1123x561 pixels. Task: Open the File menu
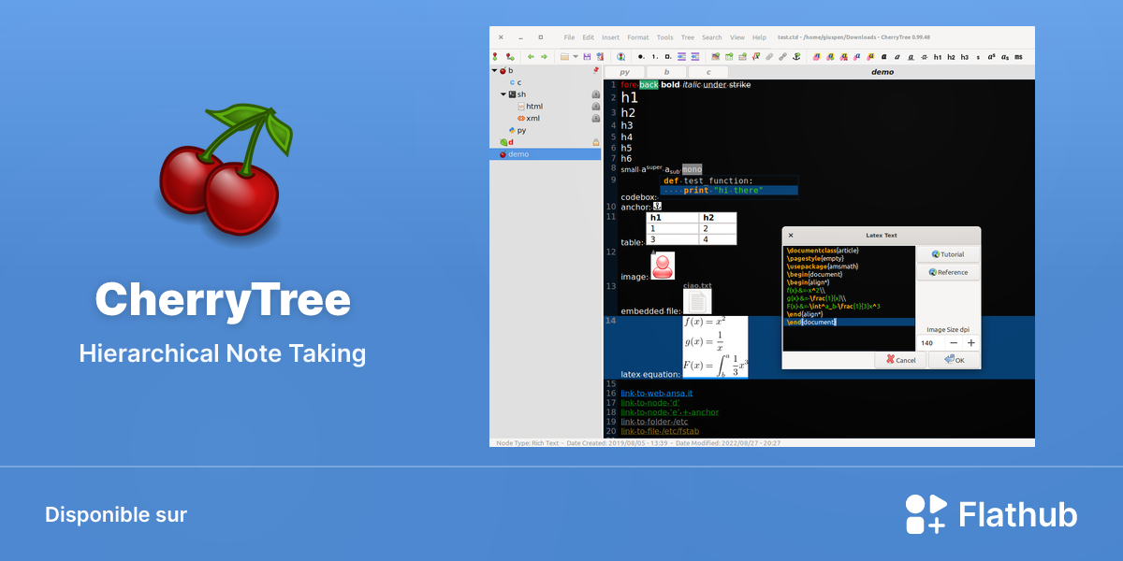click(569, 37)
